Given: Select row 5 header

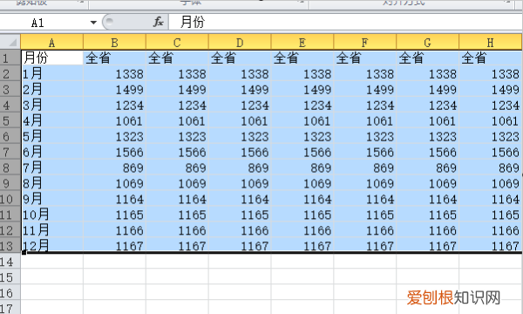Looking at the screenshot, I should [x=10, y=120].
